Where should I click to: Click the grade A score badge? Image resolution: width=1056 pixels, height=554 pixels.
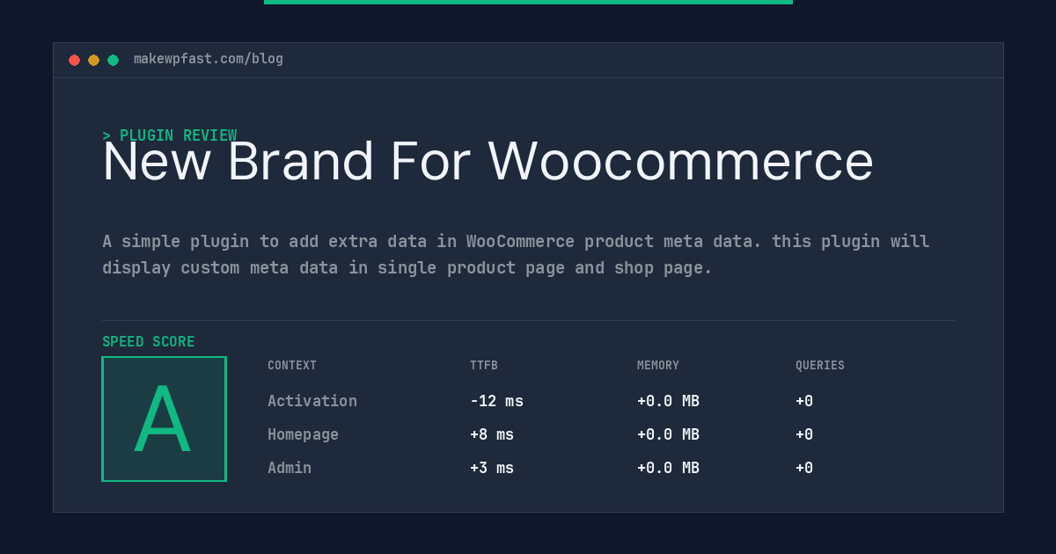pyautogui.click(x=164, y=419)
